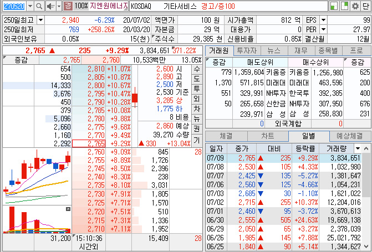
Task: Click the up chevron above daily table scrollbar
Action: (366, 149)
